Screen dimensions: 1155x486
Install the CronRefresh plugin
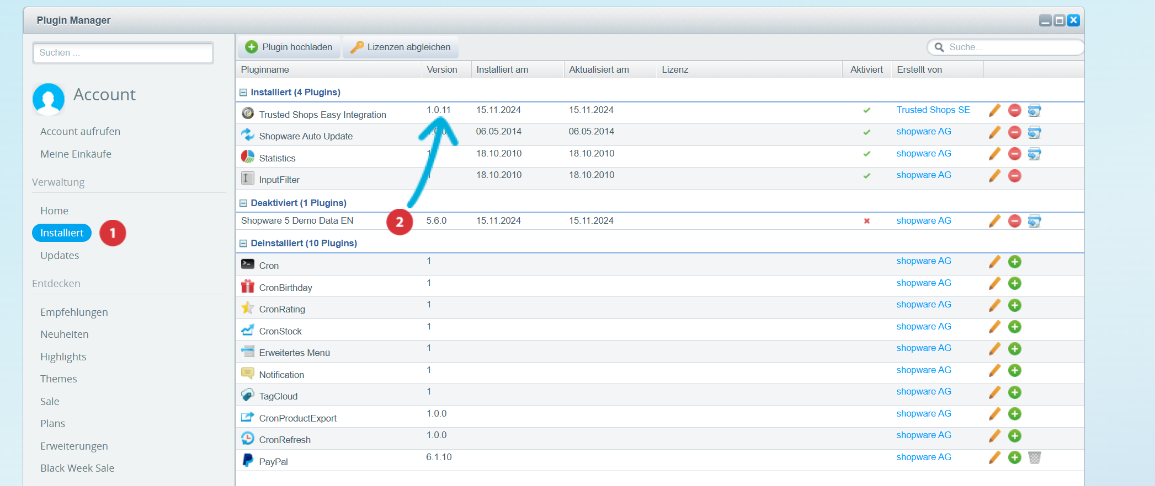1015,436
